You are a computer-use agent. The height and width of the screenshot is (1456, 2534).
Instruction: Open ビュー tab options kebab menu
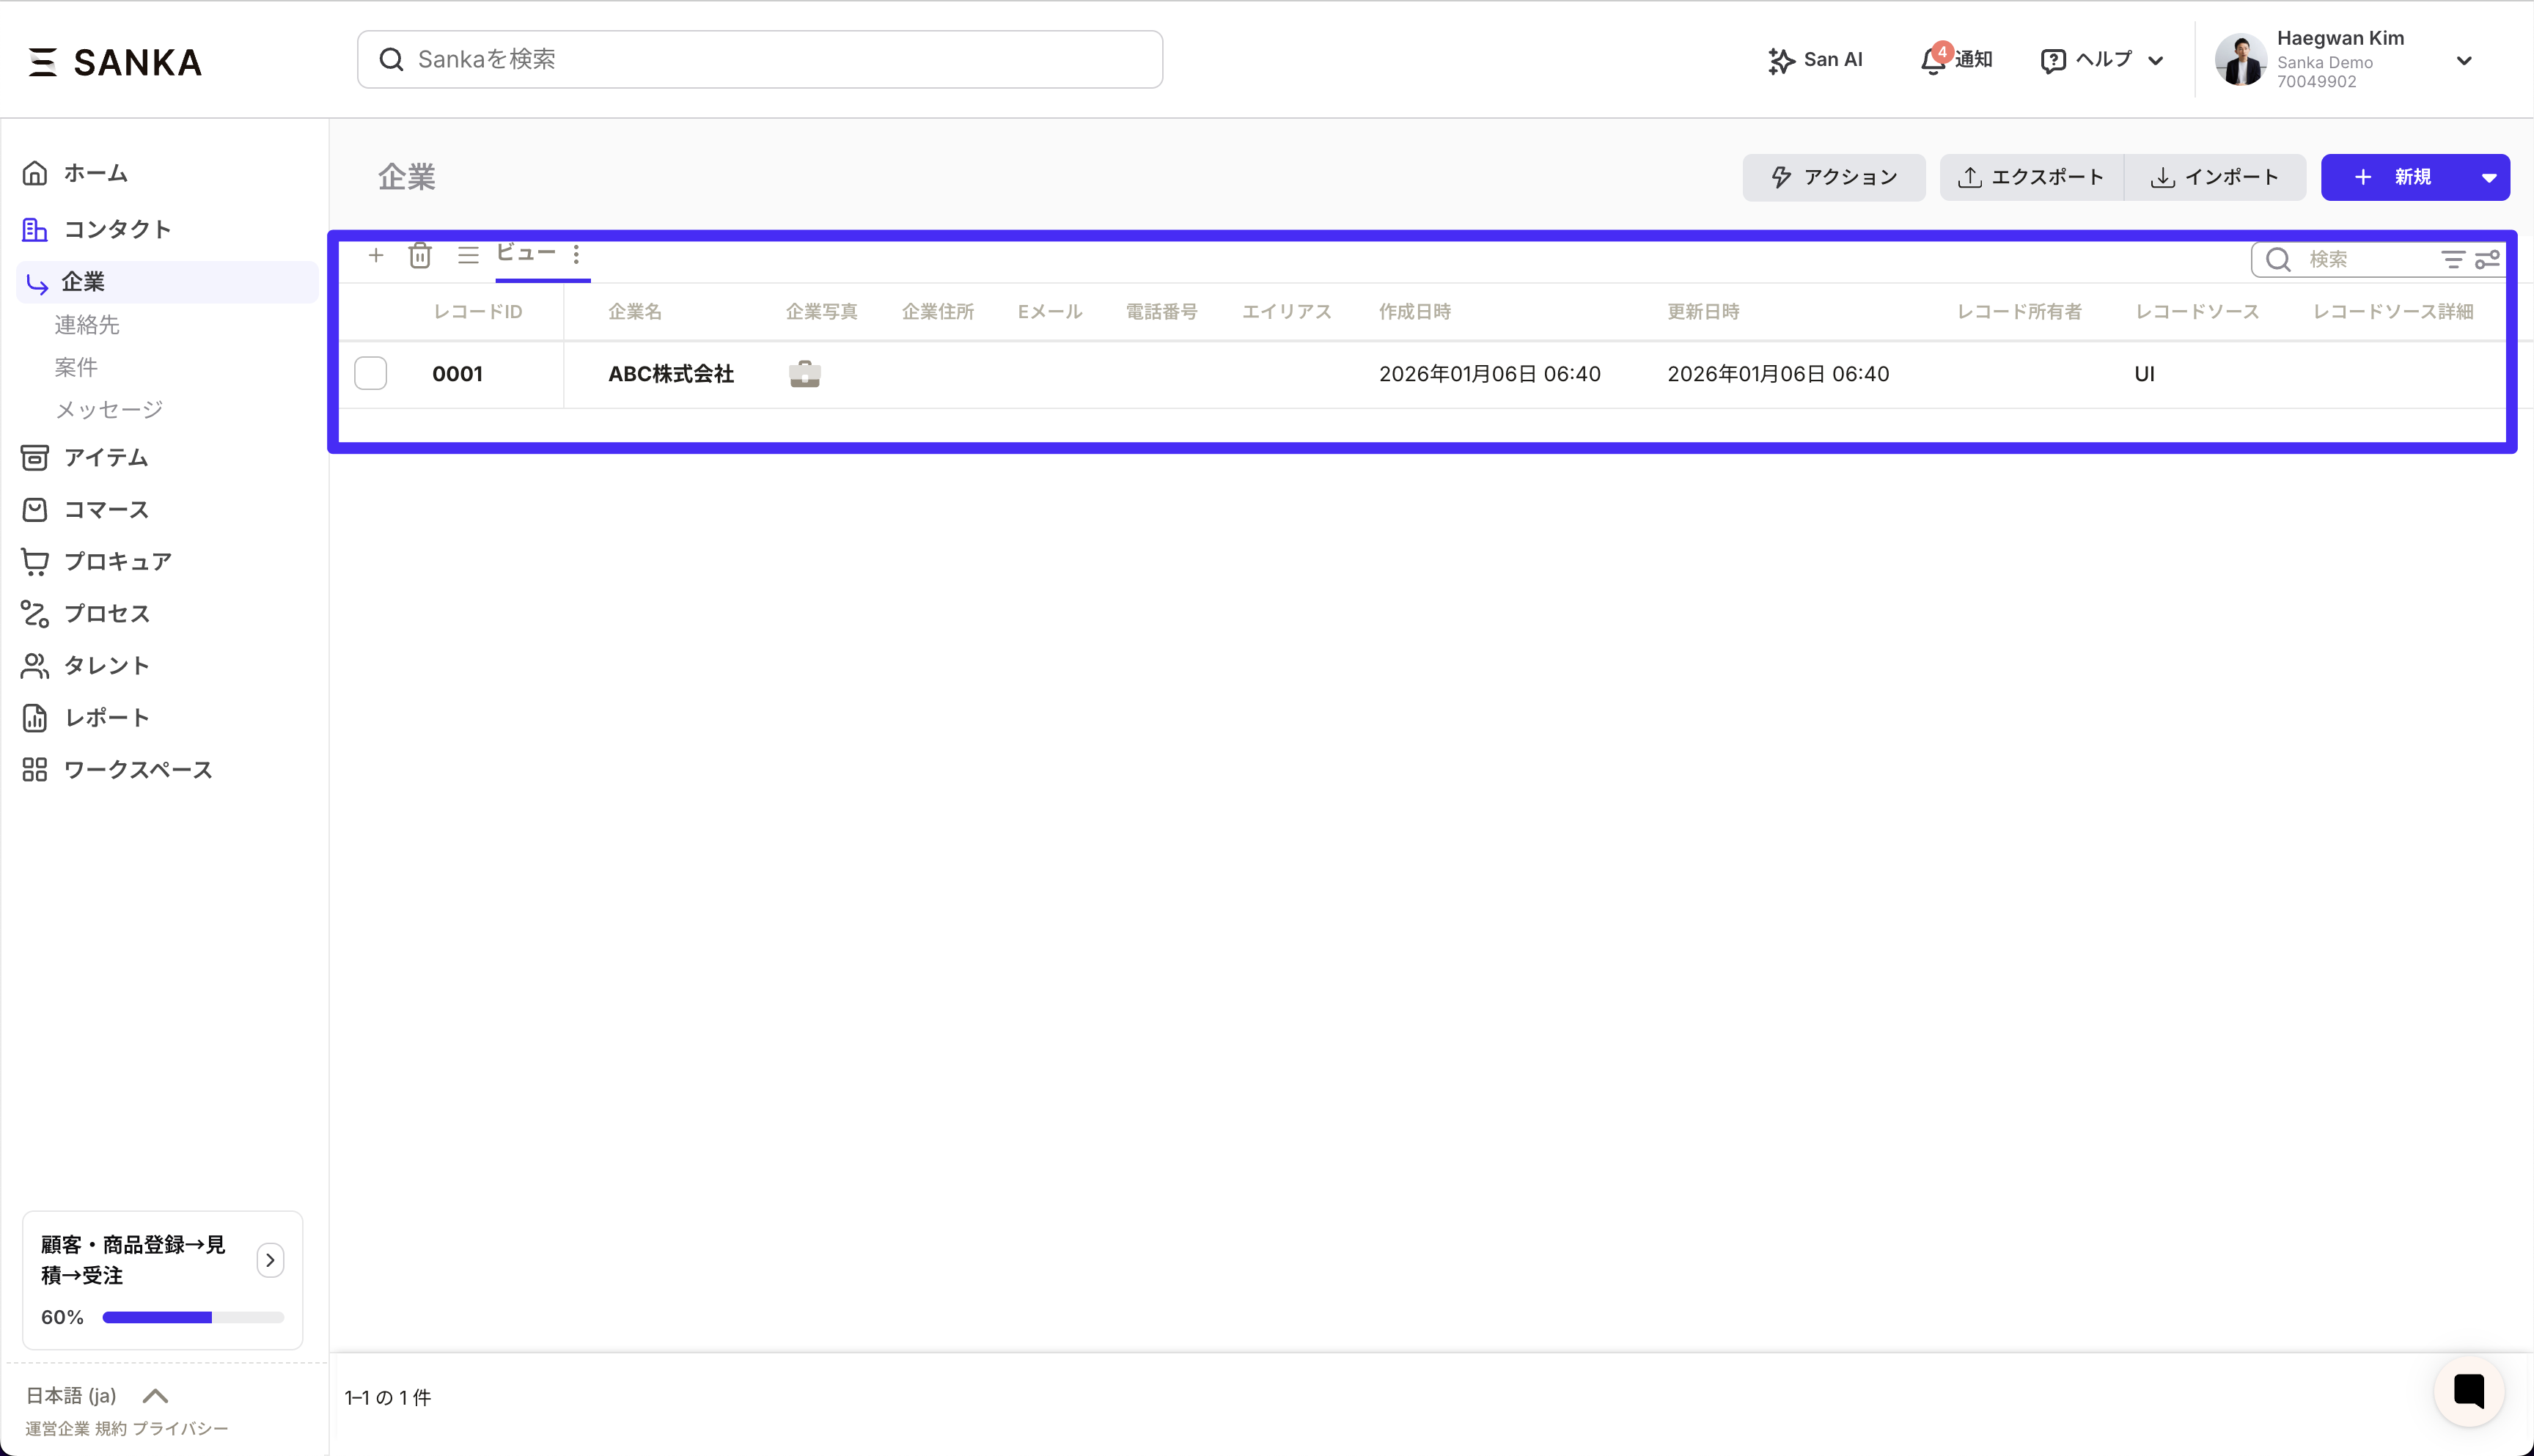tap(576, 254)
